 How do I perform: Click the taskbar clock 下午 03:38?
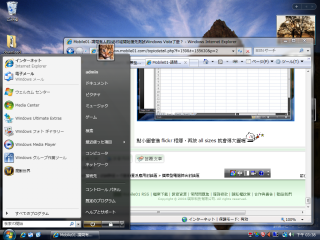tap(306, 235)
